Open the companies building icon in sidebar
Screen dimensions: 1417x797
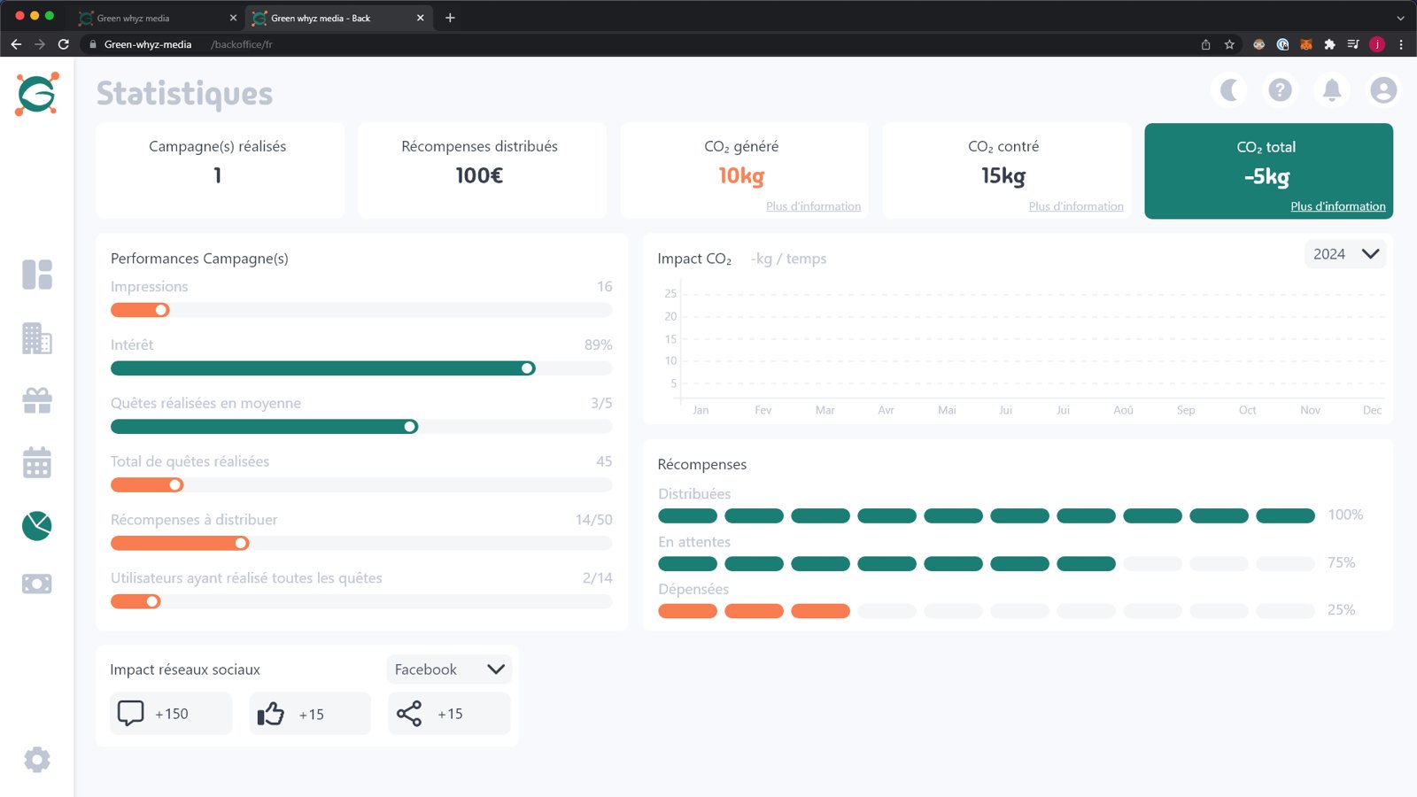coord(37,338)
